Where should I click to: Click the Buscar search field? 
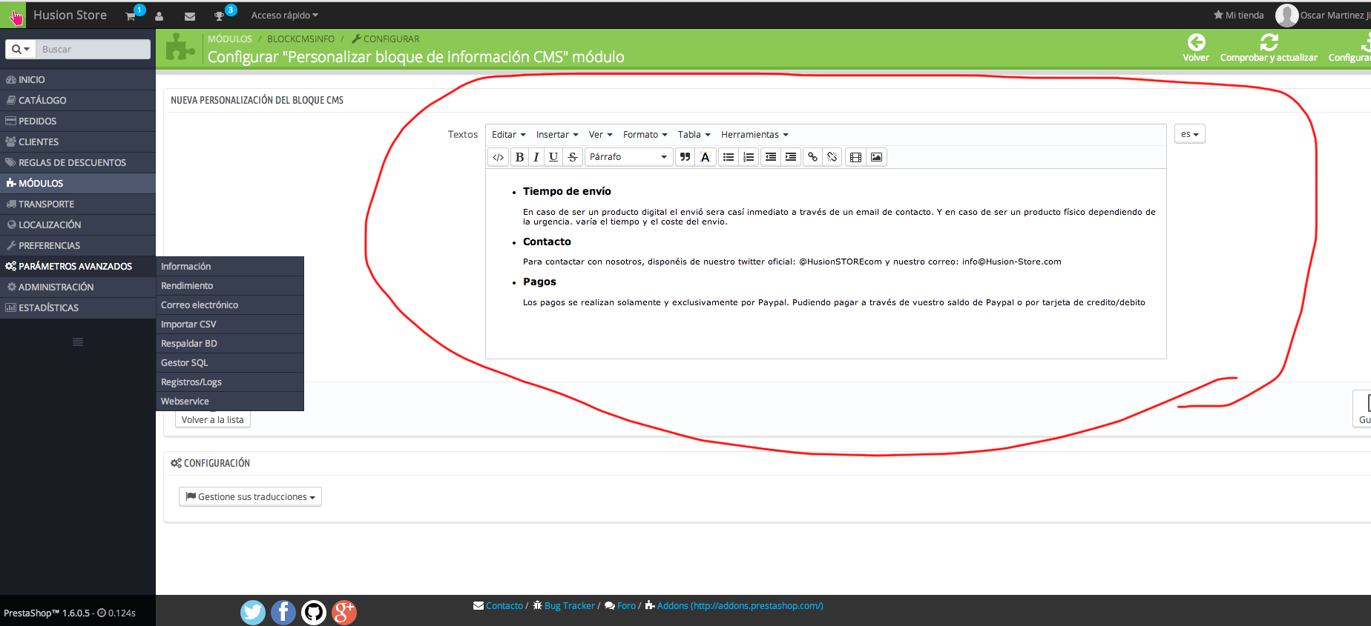coord(93,49)
